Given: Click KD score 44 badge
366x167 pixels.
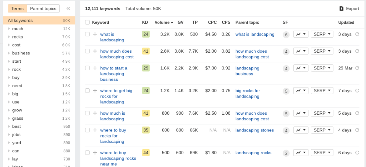Looking at the screenshot, I should tap(146, 153).
